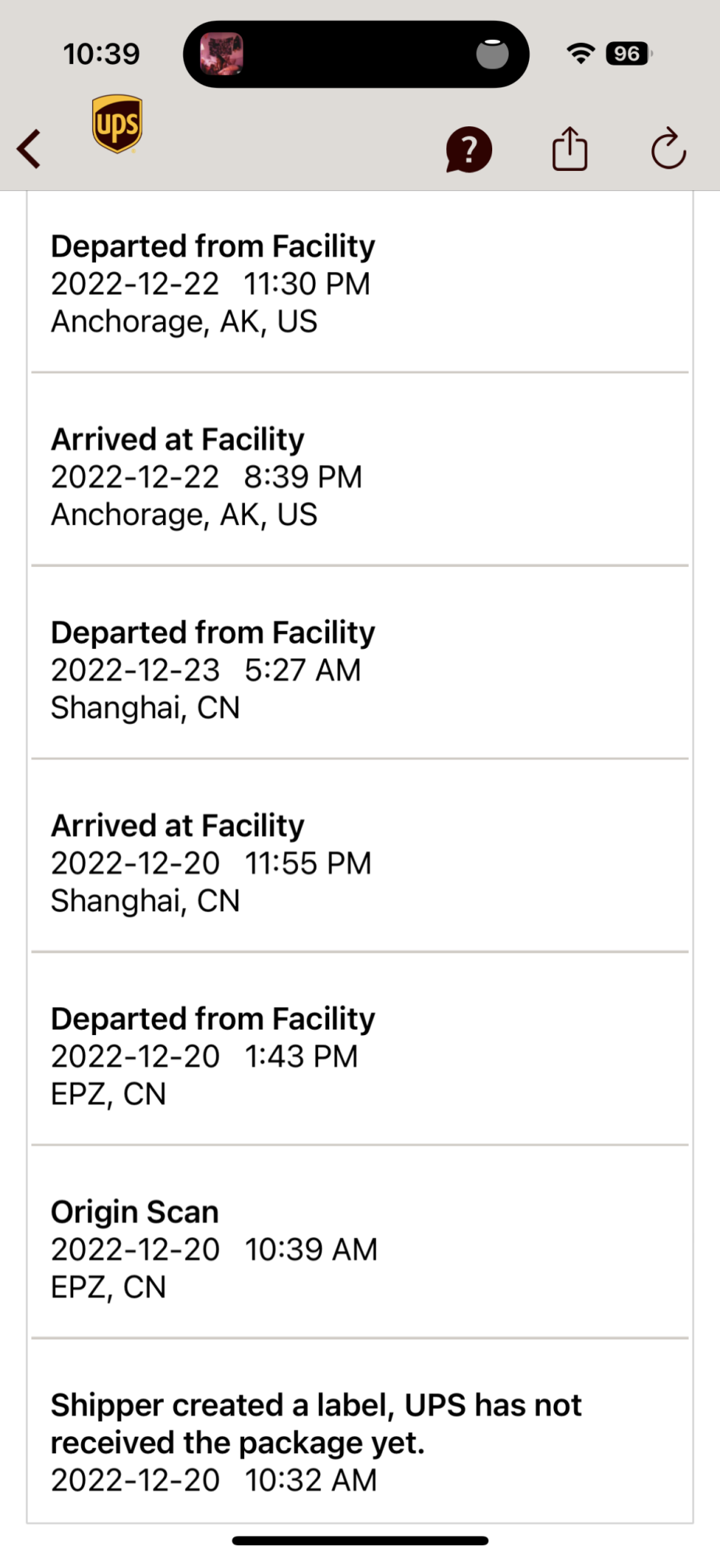Image resolution: width=720 pixels, height=1560 pixels.
Task: Tap the status bar clock
Action: [101, 54]
